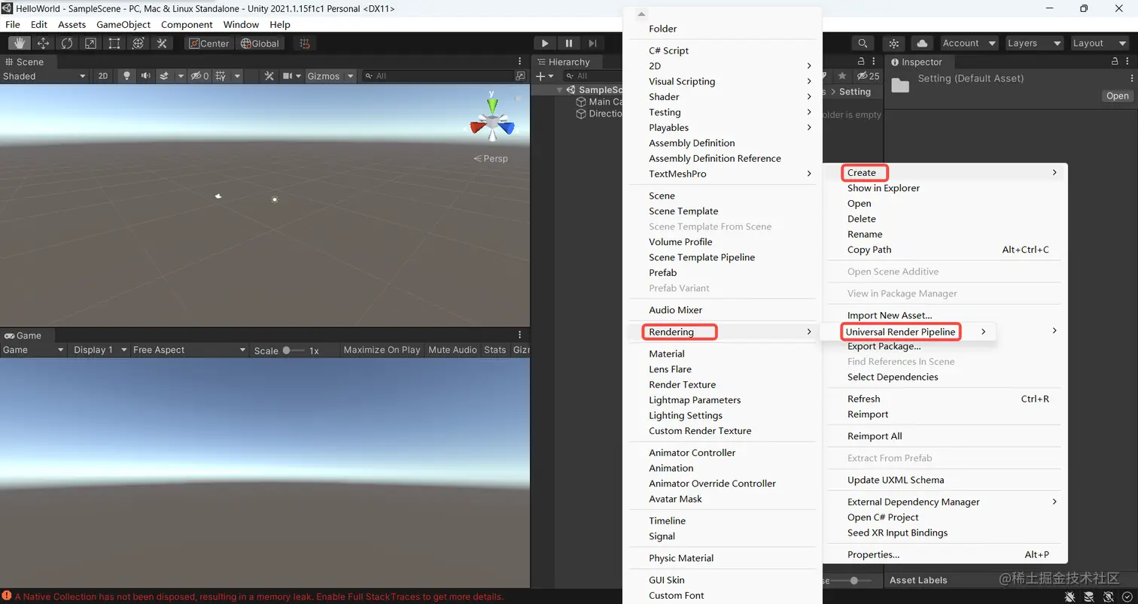Select the Rect tool
Image resolution: width=1138 pixels, height=604 pixels.
[114, 43]
